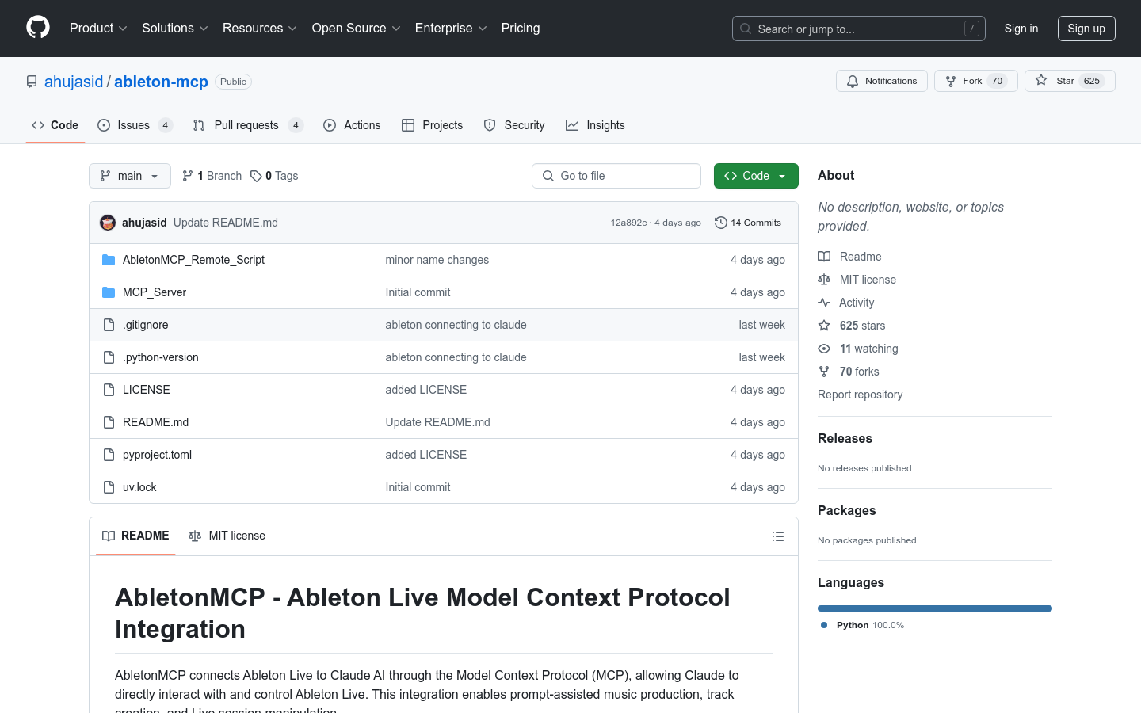Click the Pricing link

coord(521,29)
